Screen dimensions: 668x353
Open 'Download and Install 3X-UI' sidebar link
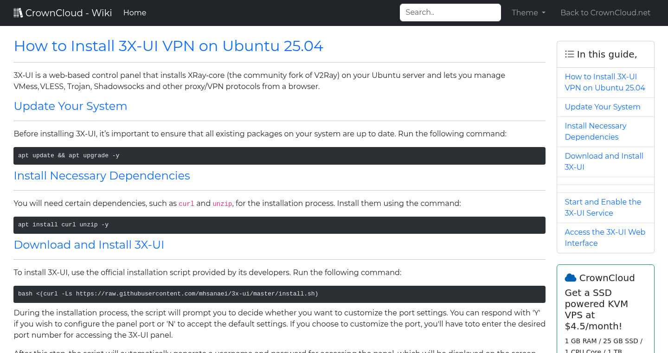coord(604,161)
